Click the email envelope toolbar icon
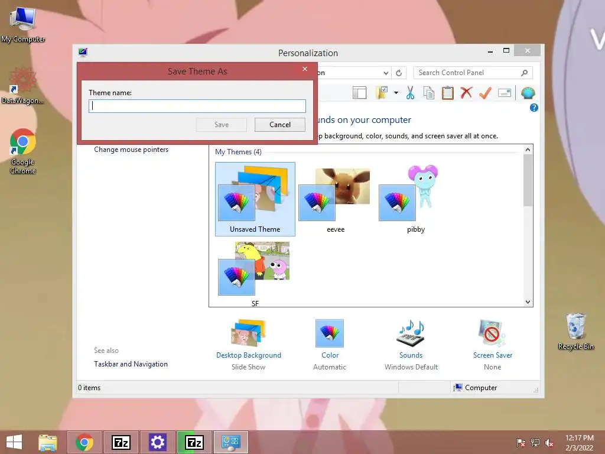This screenshot has width=605, height=454. coord(505,93)
